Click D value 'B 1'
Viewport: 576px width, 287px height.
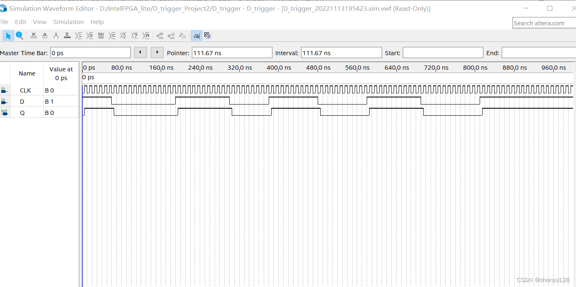point(49,101)
